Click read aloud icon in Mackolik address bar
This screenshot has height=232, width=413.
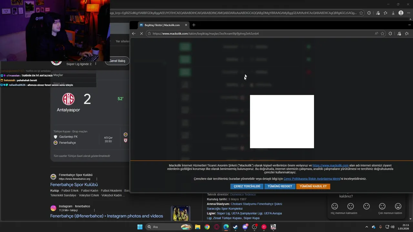coord(376,34)
